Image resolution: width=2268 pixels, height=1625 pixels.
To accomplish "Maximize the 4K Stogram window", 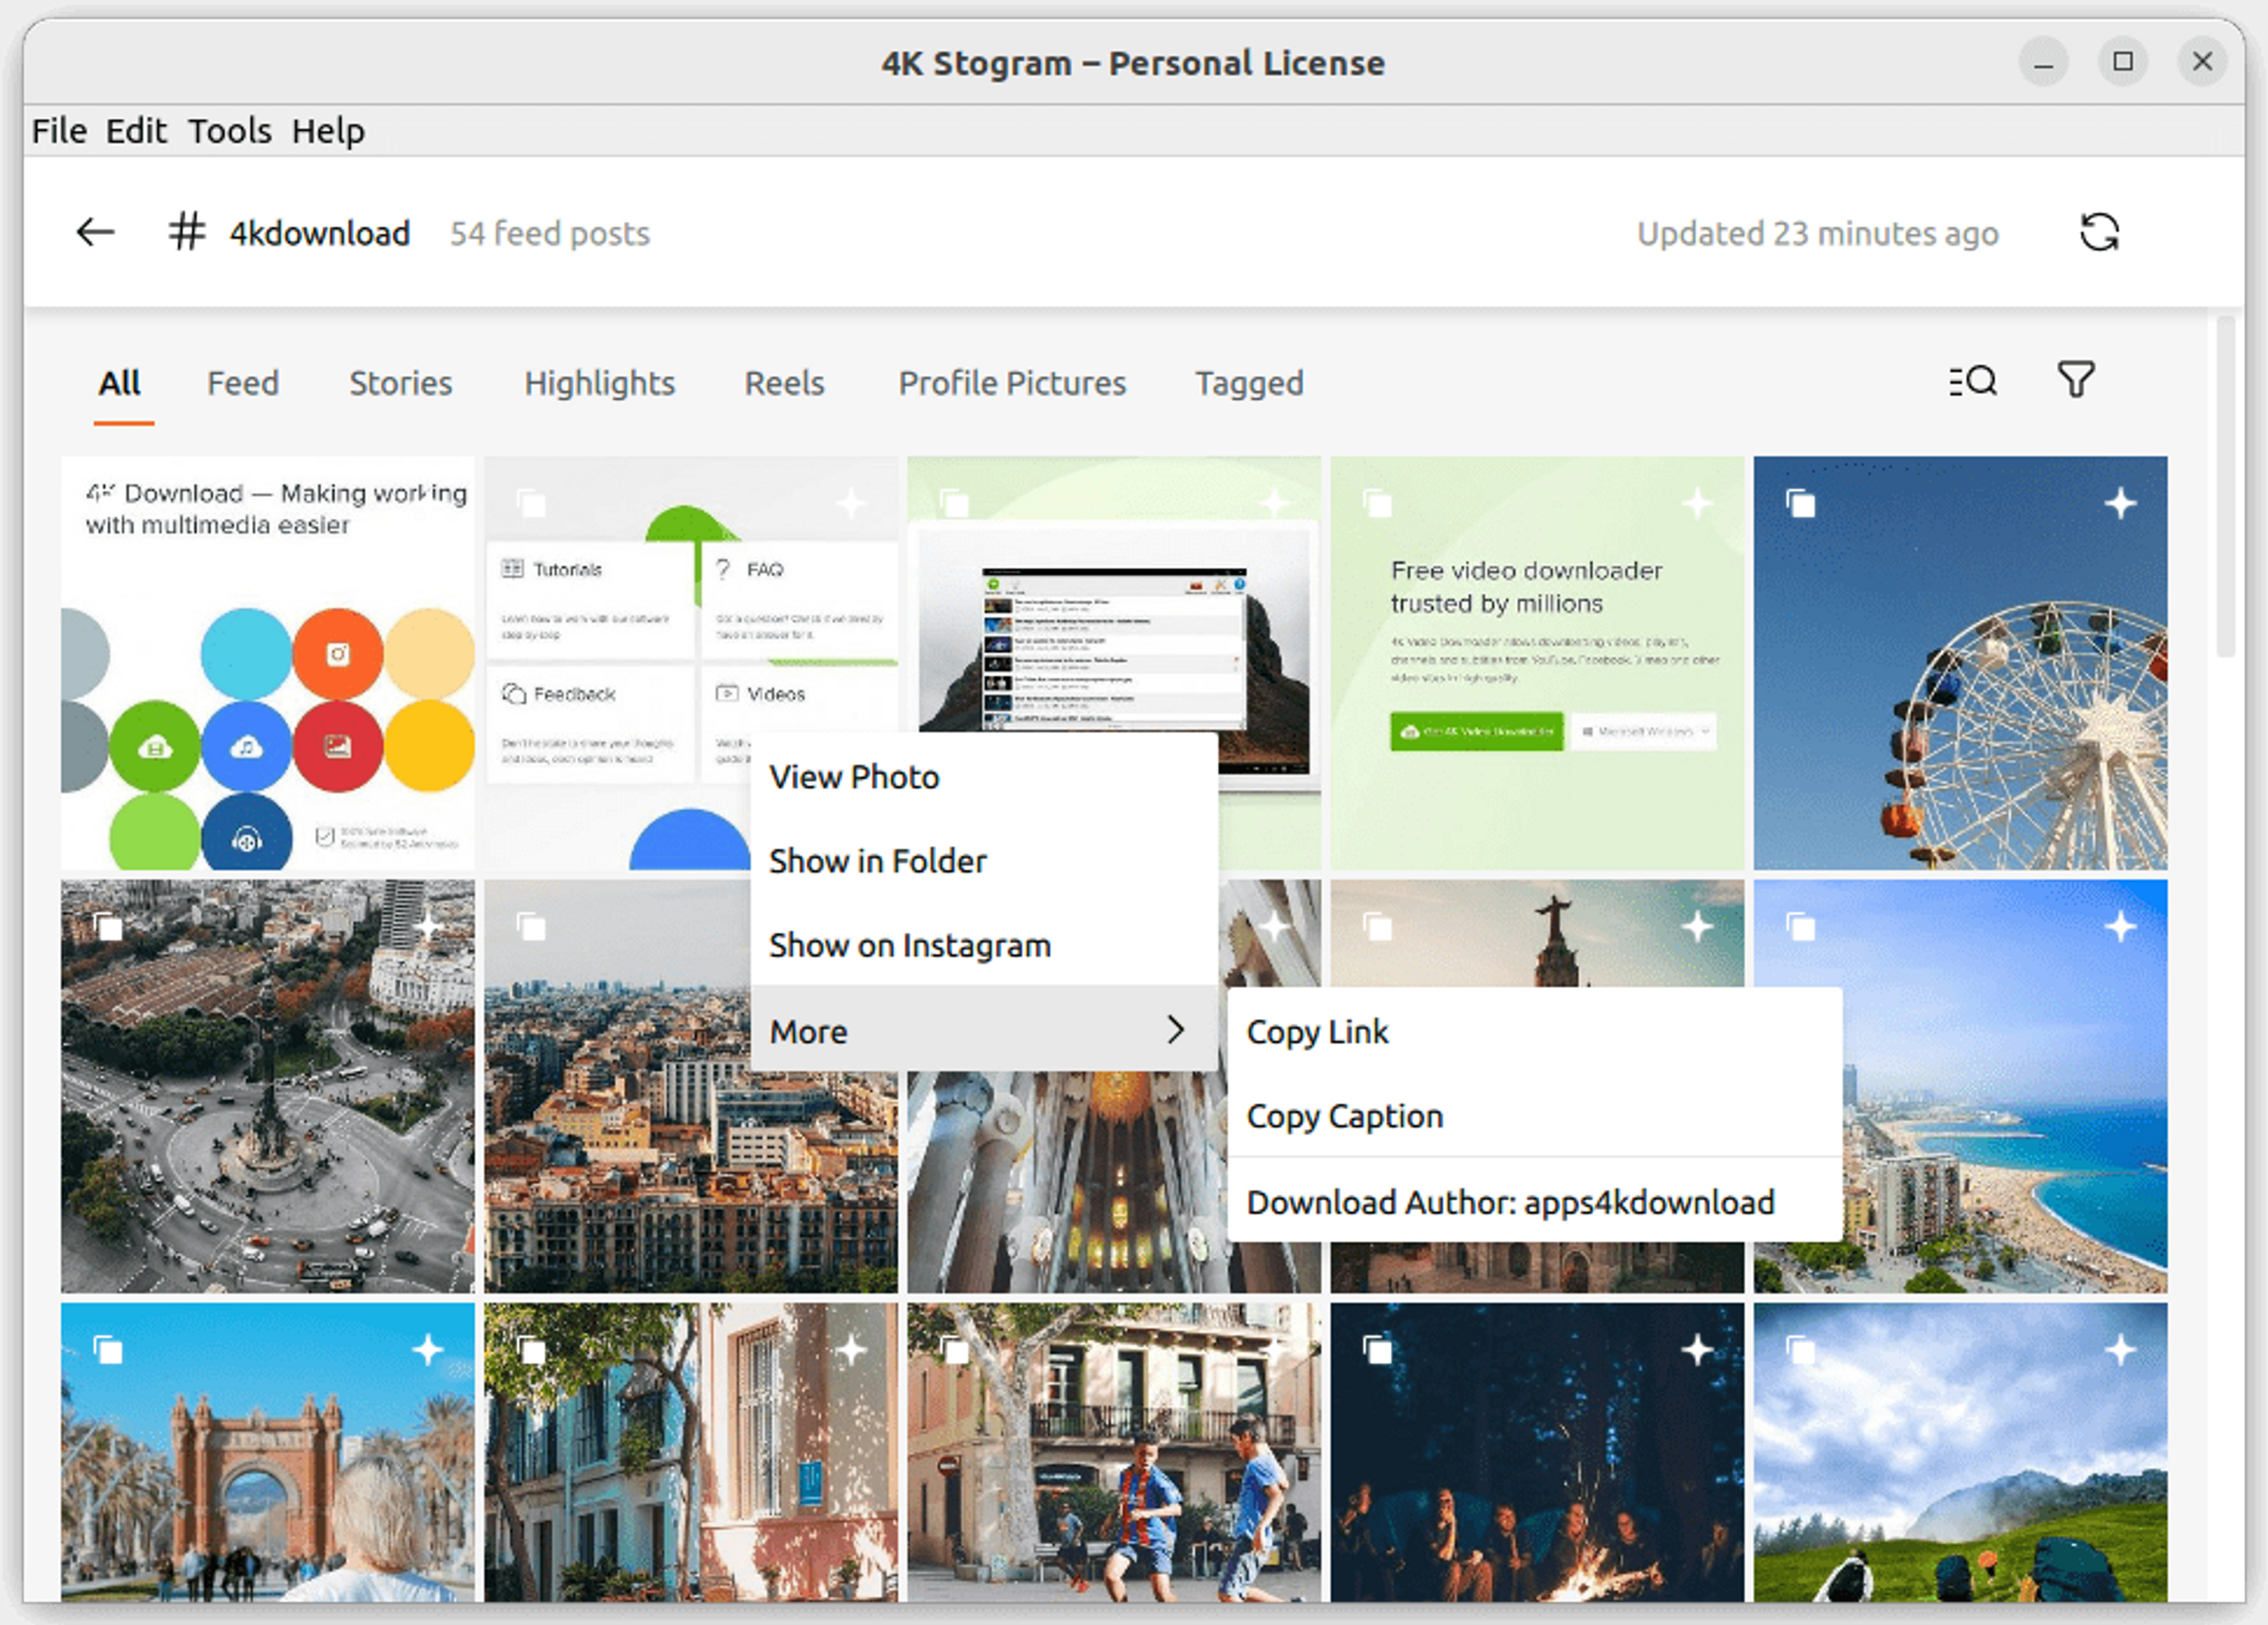I will pos(2122,62).
